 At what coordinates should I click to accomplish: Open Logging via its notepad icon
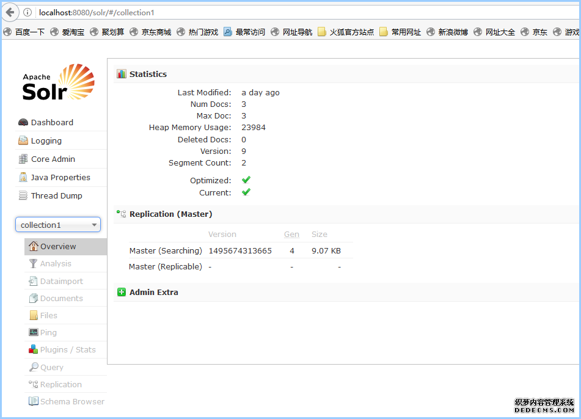[x=23, y=141]
